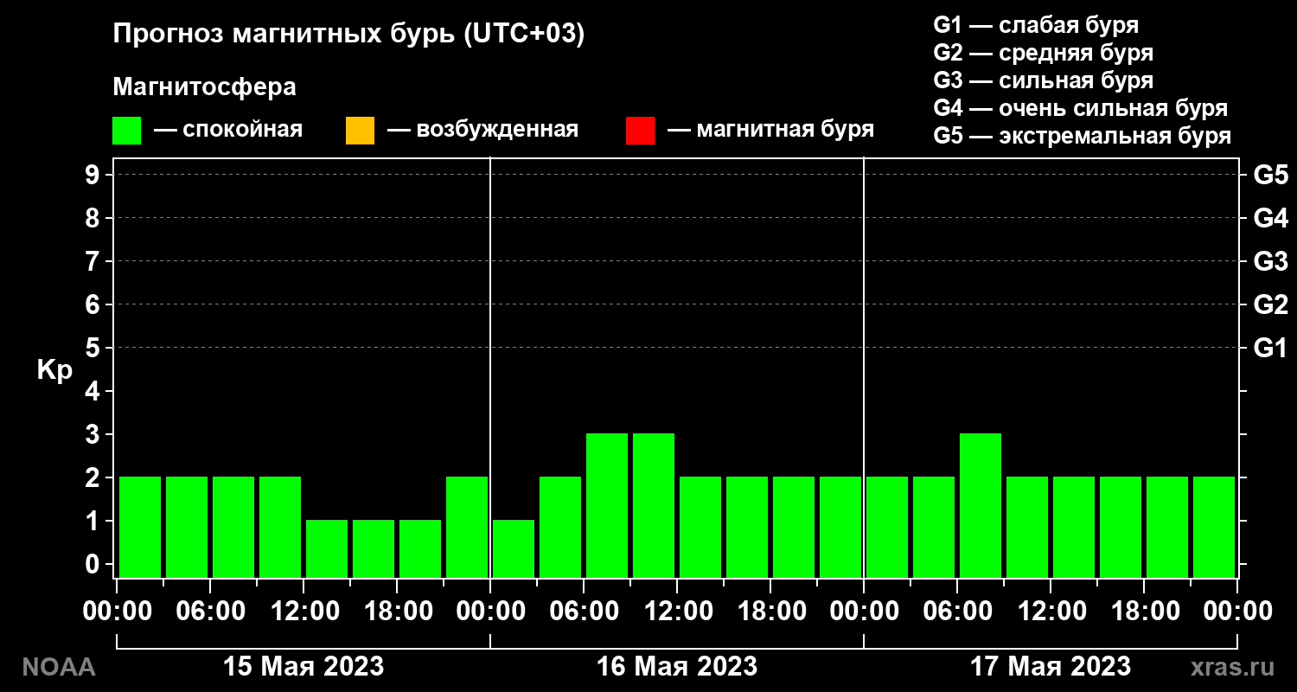This screenshot has height=692, width=1297.
Task: Click the 'G4 — очень сильная буря' legend line
Action: 1081,108
